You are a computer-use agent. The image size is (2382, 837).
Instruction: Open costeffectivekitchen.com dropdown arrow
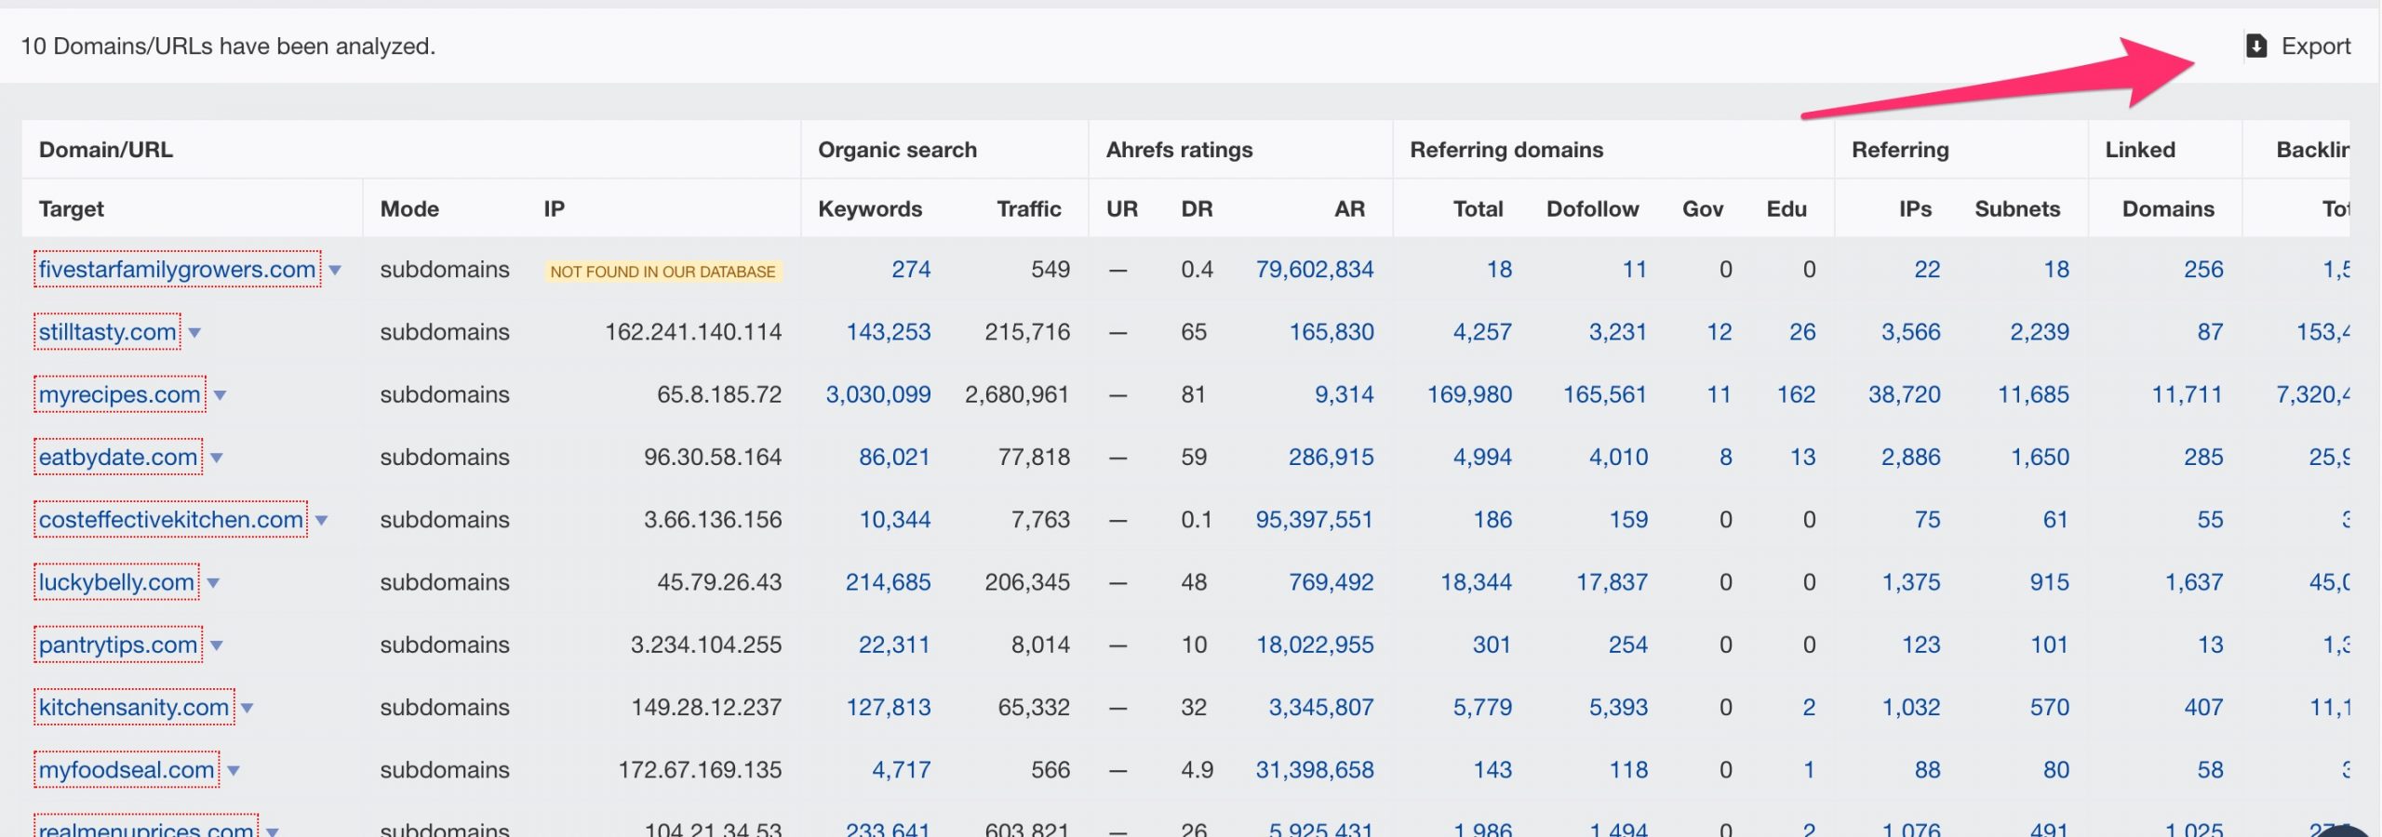pos(321,520)
